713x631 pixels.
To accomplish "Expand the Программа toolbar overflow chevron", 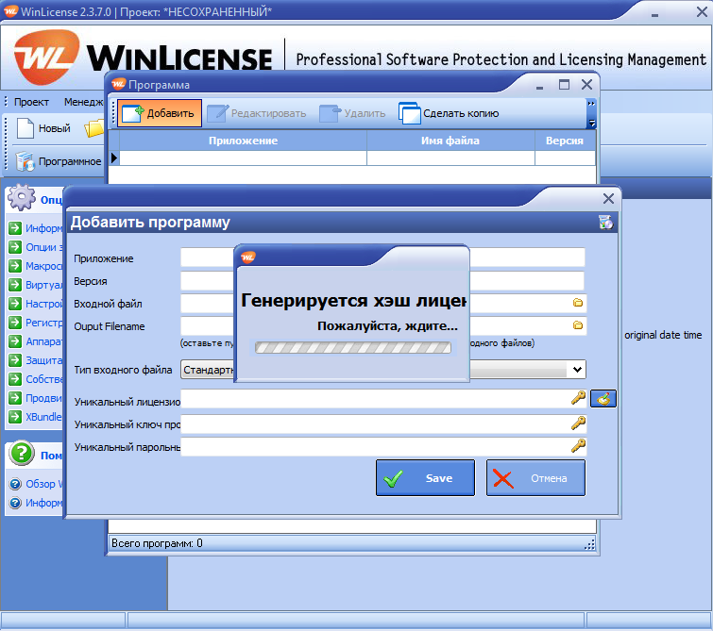I will point(592,113).
